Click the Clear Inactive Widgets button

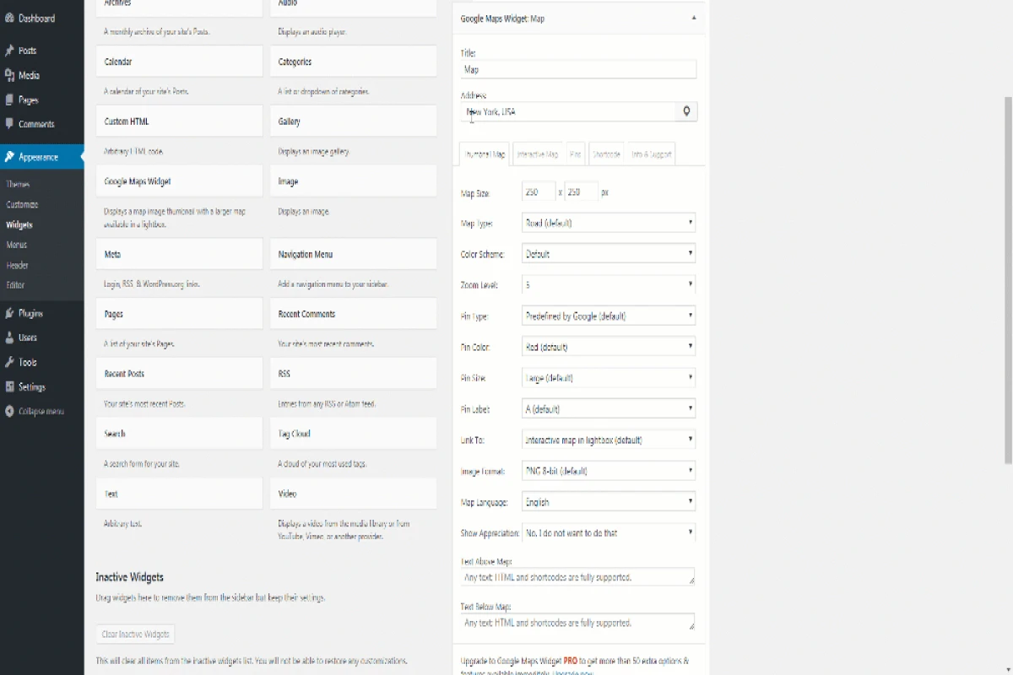click(x=135, y=634)
